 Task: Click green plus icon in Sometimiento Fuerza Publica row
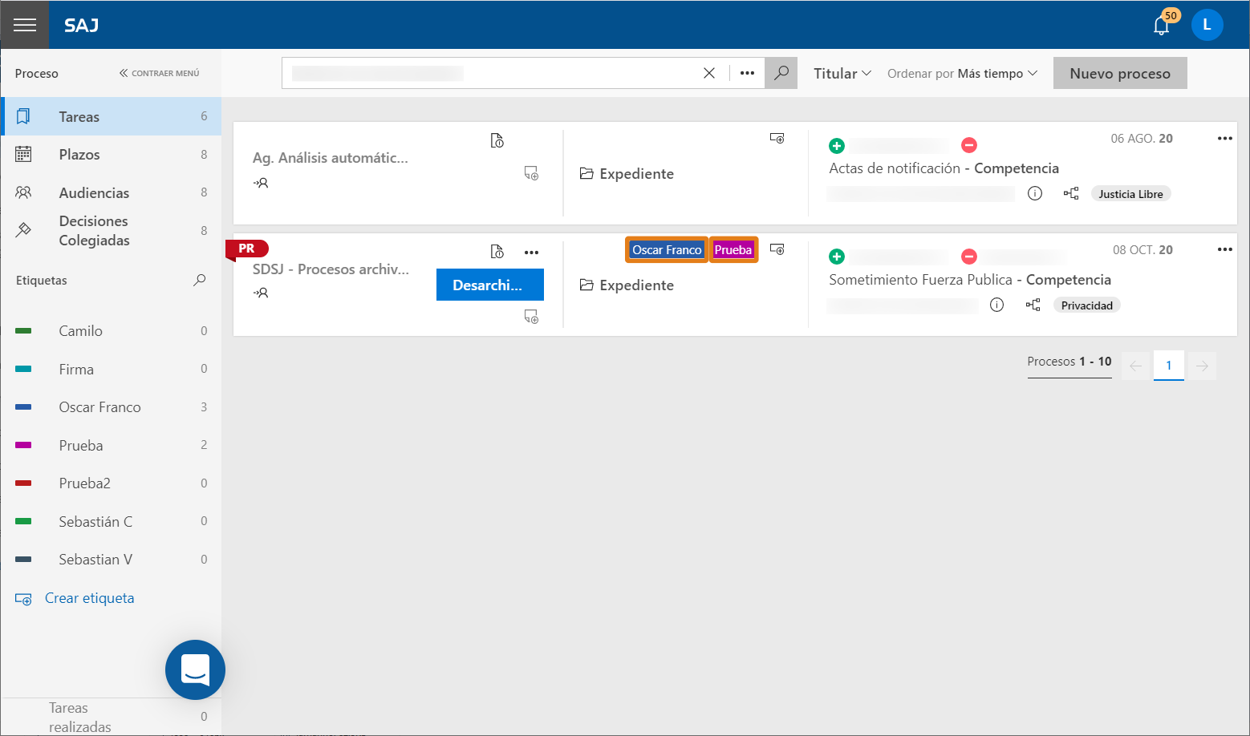click(837, 257)
